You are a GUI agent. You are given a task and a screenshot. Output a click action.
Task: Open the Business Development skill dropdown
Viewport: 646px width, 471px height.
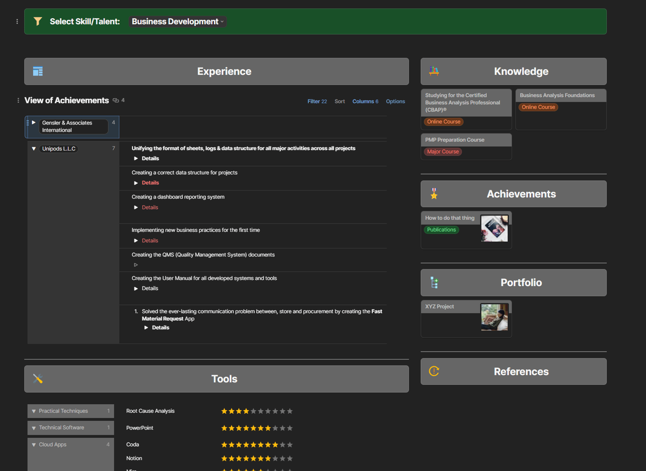tap(177, 22)
